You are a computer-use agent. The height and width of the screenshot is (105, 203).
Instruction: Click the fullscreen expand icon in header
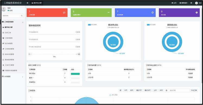(x=191, y=3)
